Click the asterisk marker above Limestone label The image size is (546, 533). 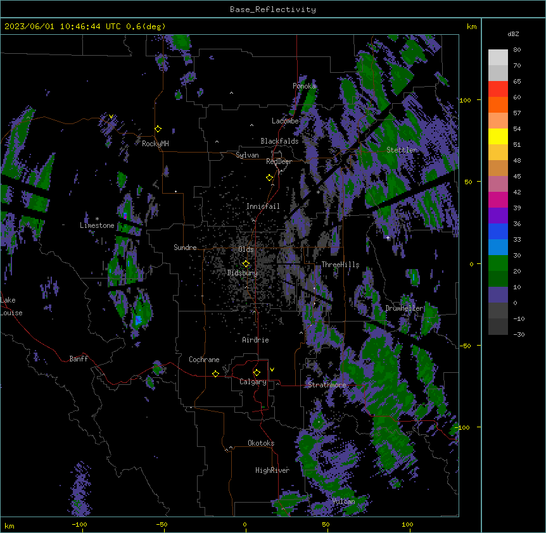(x=97, y=219)
